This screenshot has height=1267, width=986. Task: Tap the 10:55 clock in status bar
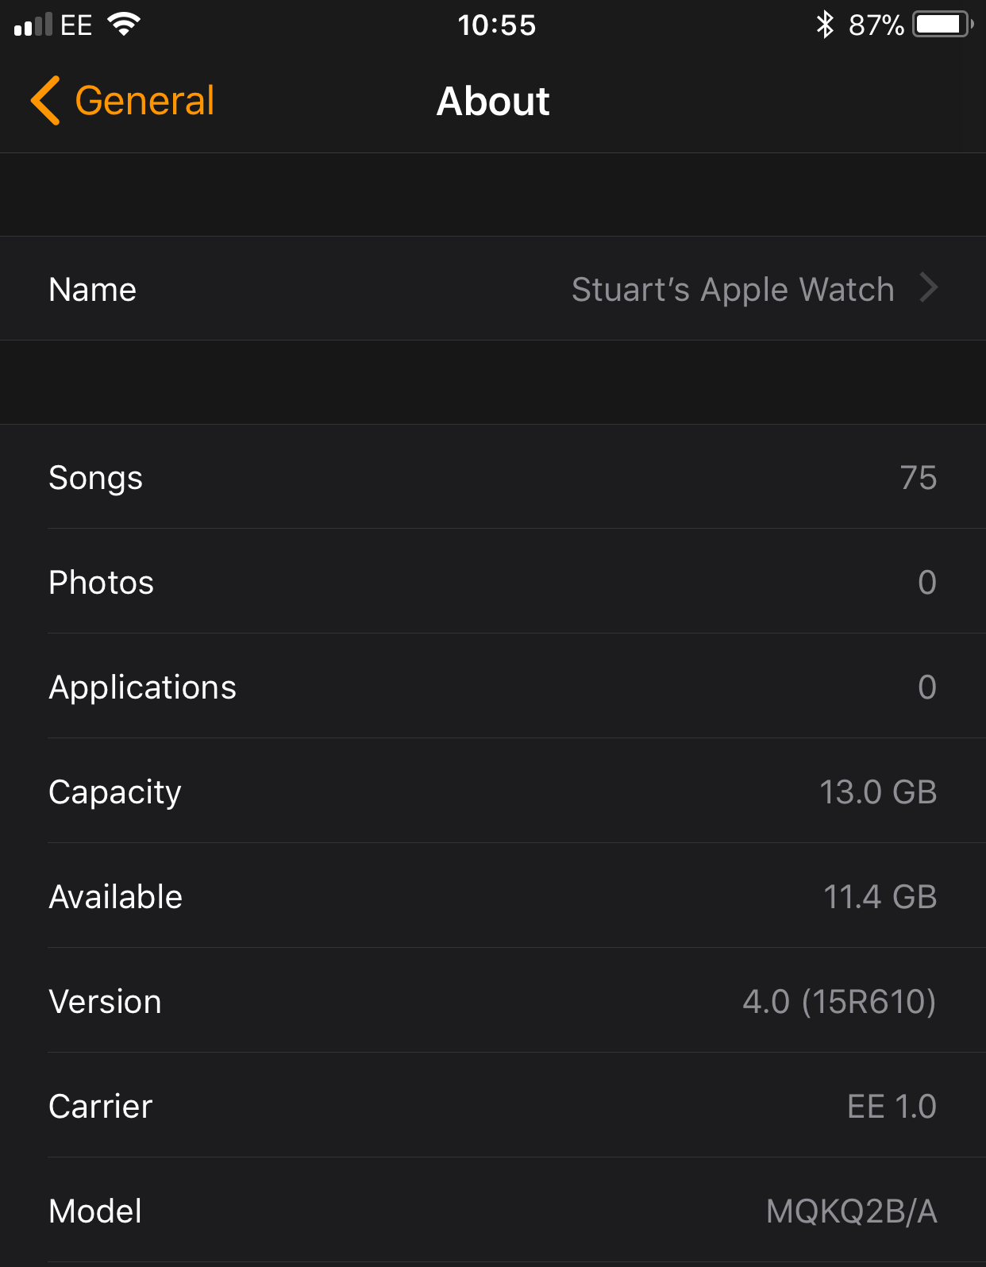497,25
